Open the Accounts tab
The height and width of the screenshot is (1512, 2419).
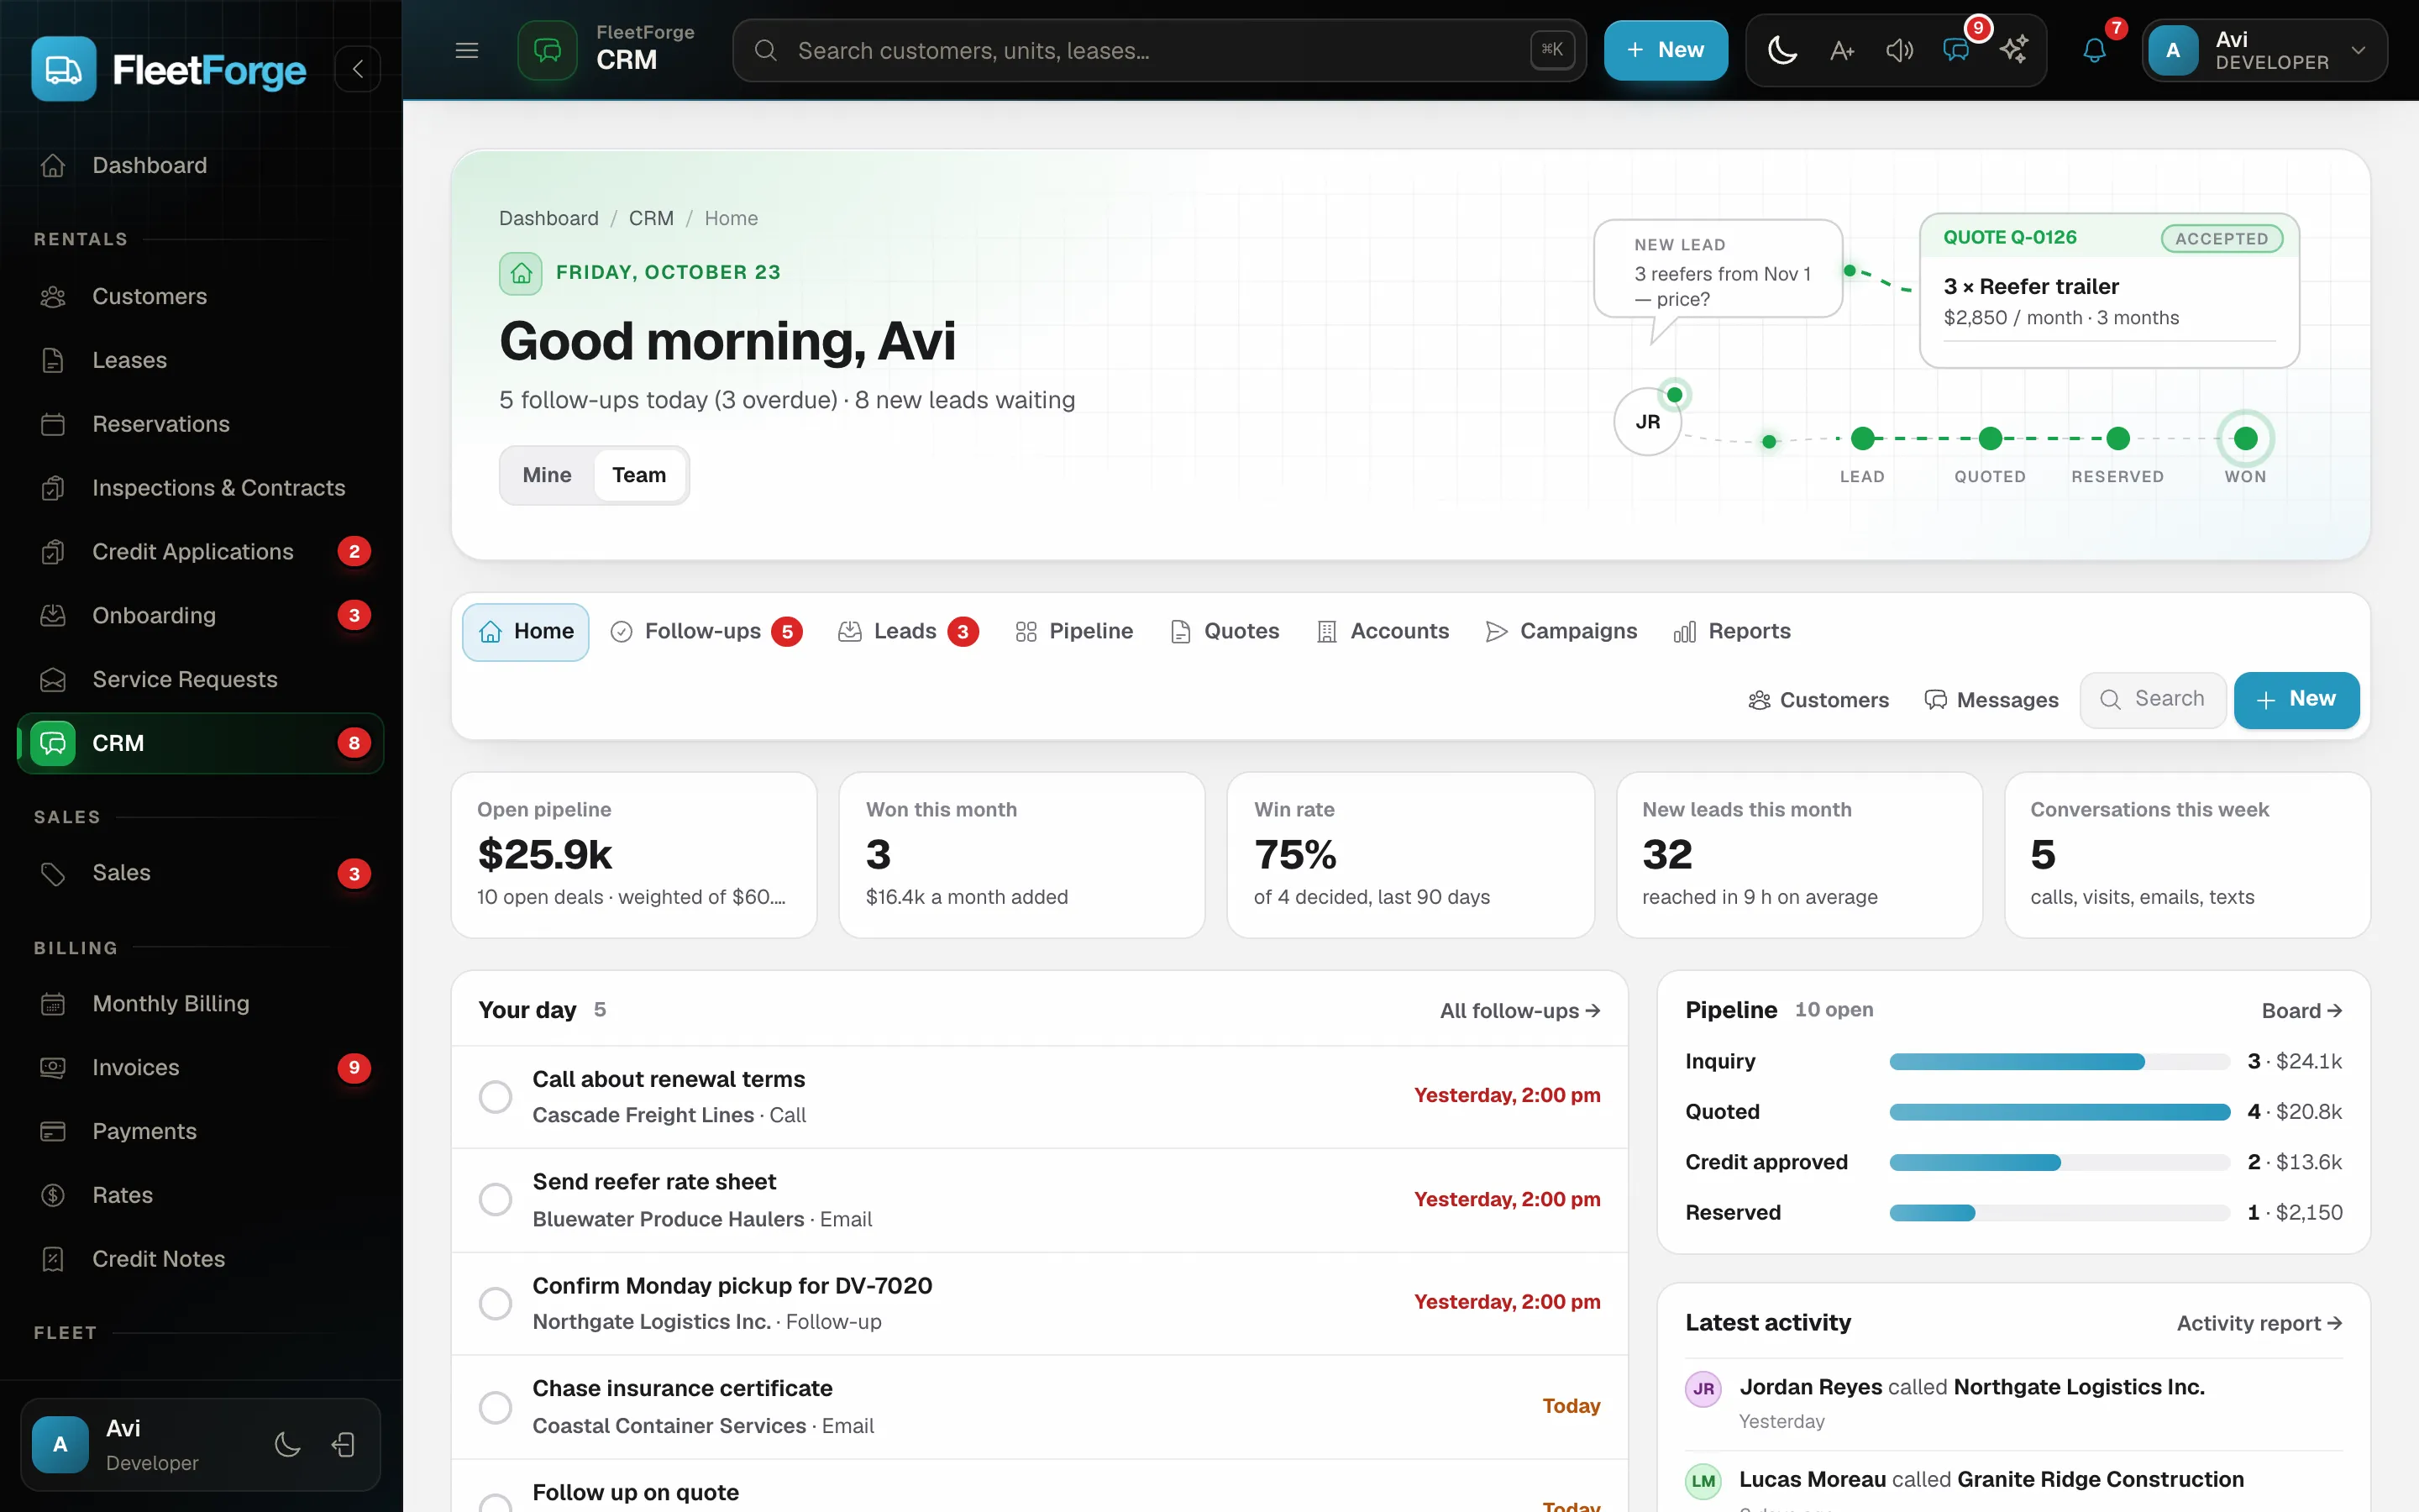[1383, 632]
